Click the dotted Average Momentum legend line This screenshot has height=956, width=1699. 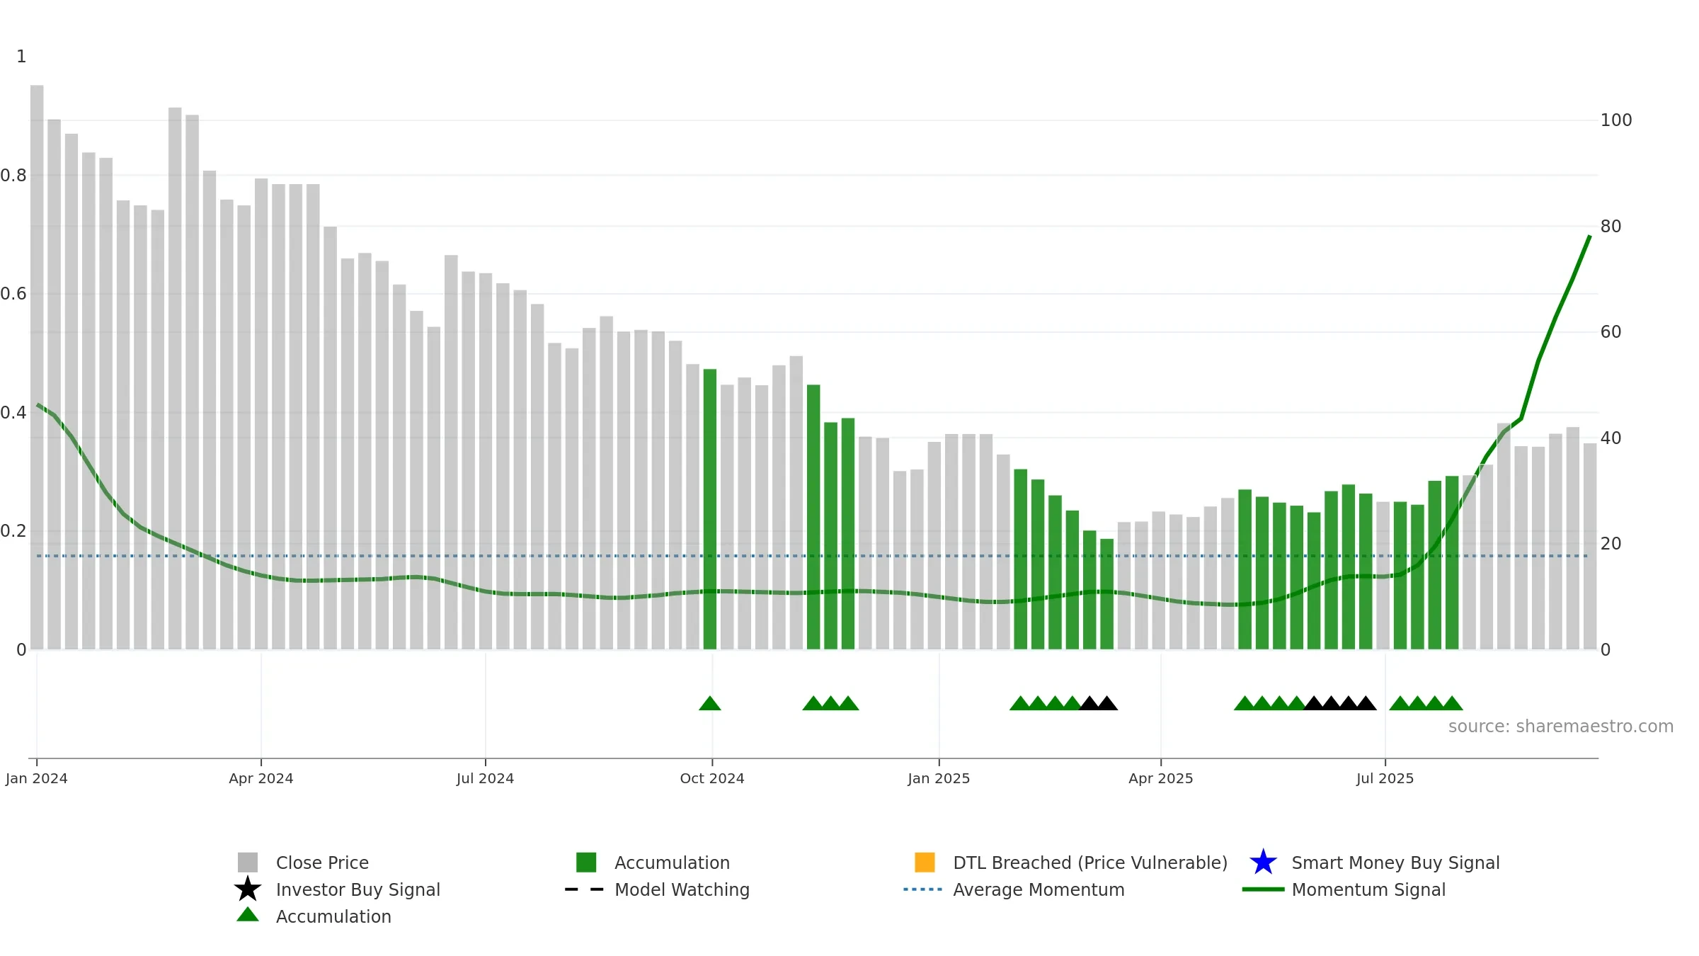(x=923, y=889)
